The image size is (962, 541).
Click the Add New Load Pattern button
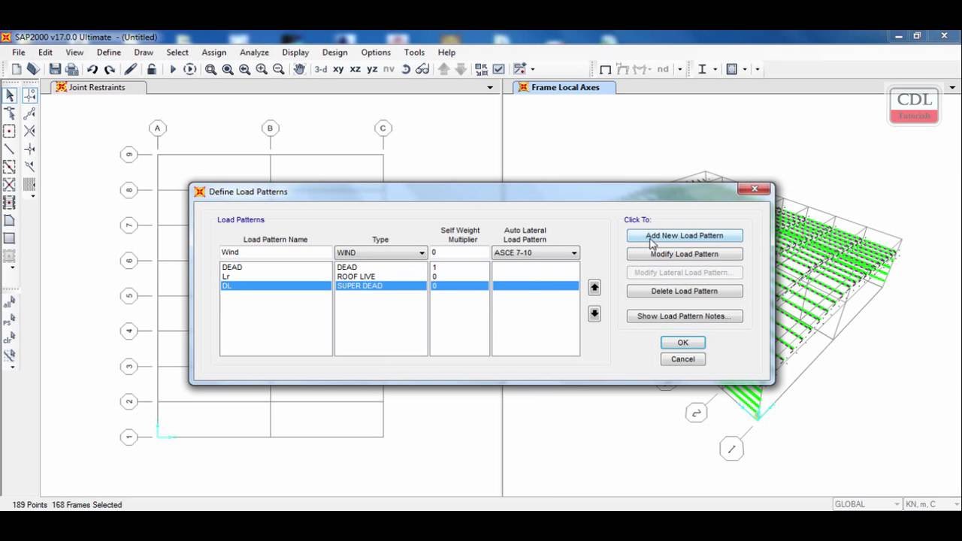685,235
